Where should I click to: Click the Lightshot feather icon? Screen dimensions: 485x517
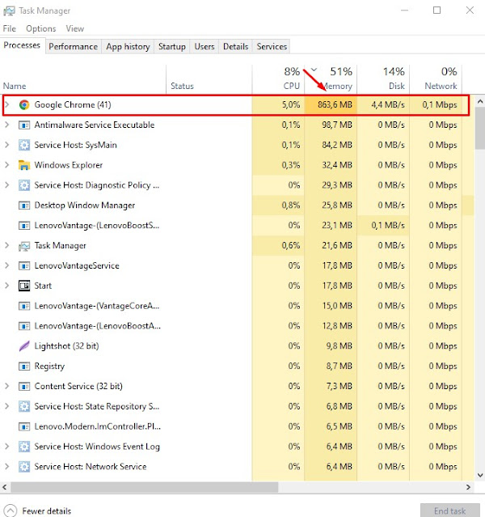point(24,346)
